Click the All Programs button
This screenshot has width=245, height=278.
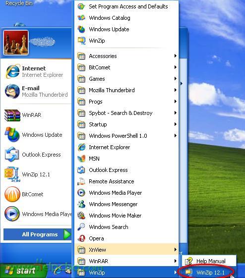point(37,234)
